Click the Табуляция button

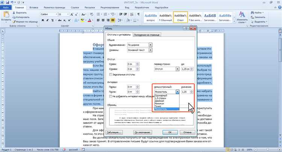[114, 132]
